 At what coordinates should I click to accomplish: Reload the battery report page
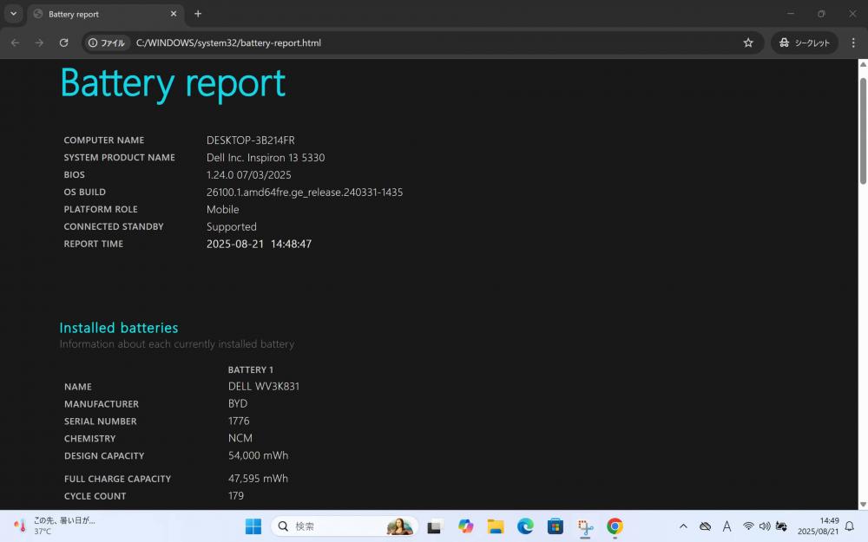click(63, 42)
